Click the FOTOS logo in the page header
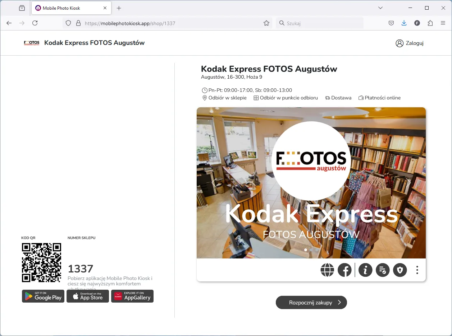Image resolution: width=452 pixels, height=336 pixels. [31, 43]
